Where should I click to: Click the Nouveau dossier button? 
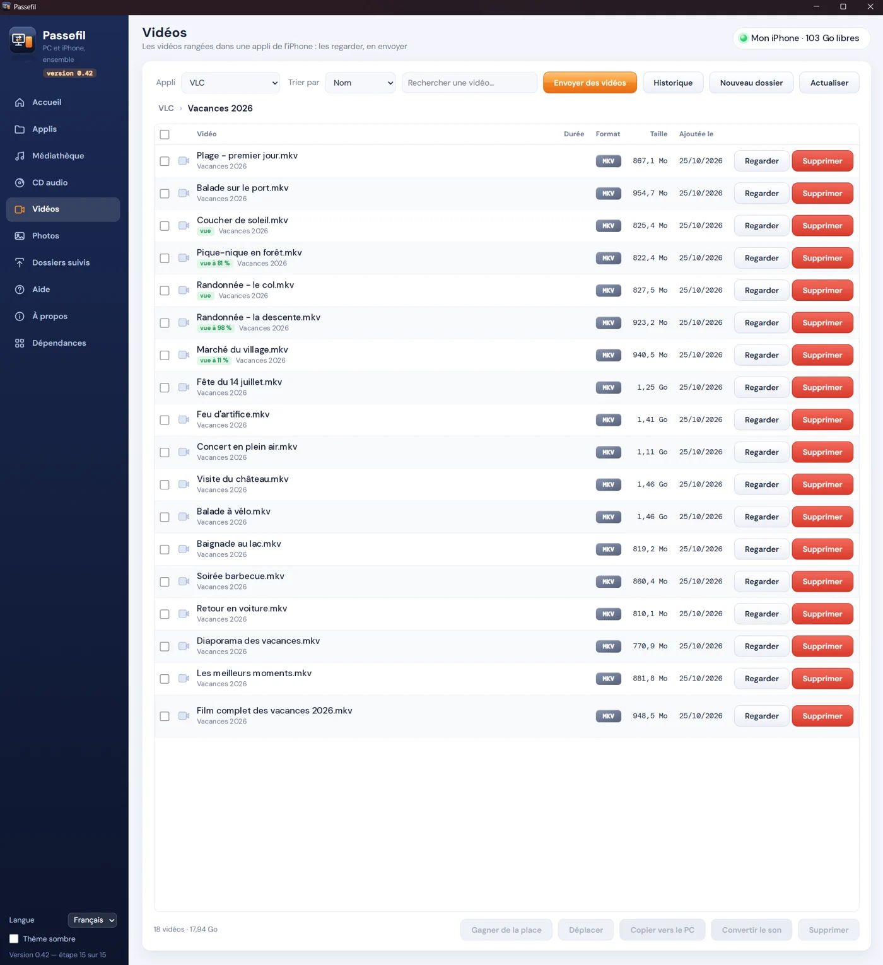[751, 83]
